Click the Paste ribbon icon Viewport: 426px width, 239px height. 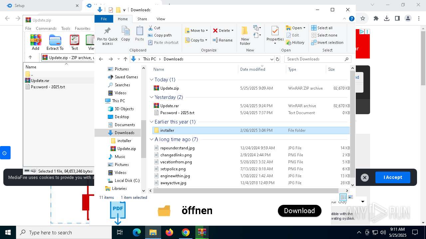pyautogui.click(x=139, y=34)
